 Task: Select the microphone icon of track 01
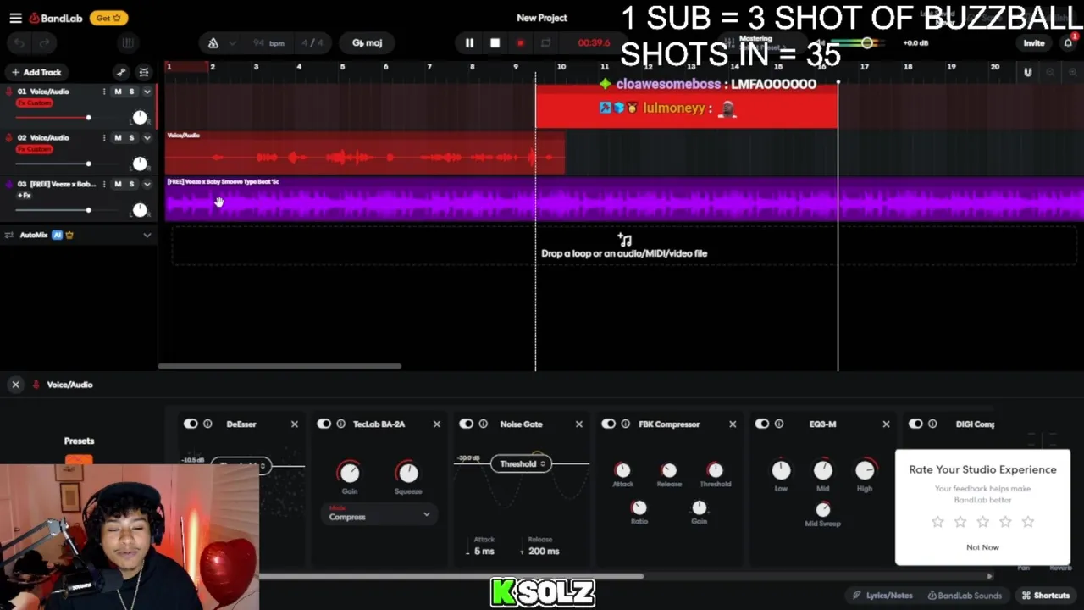pos(9,91)
